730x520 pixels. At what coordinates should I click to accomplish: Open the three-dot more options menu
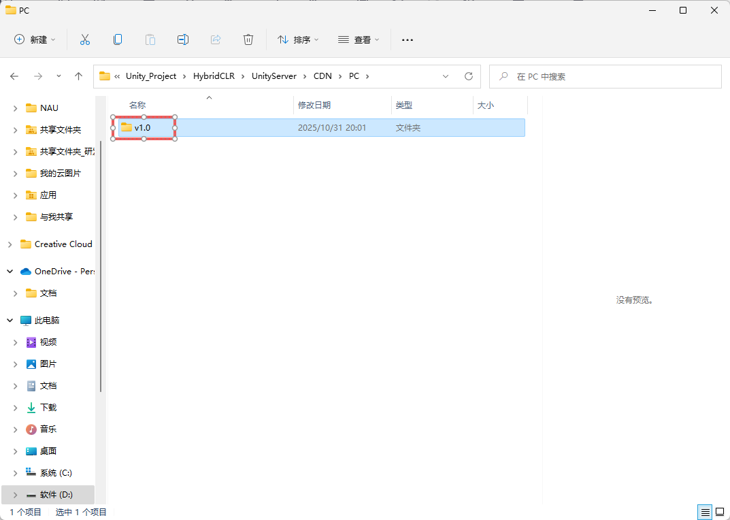point(408,40)
